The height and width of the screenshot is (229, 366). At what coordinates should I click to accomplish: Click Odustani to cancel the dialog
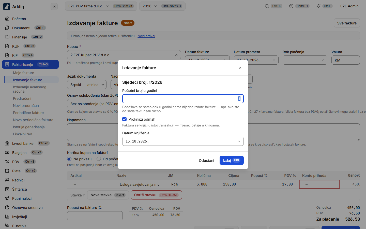[206, 161]
